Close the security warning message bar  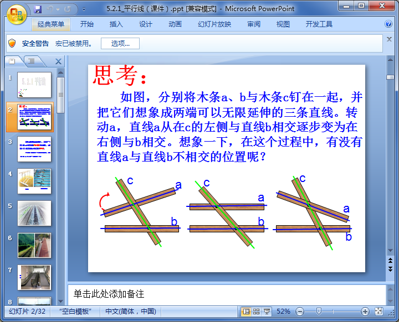click(x=389, y=39)
